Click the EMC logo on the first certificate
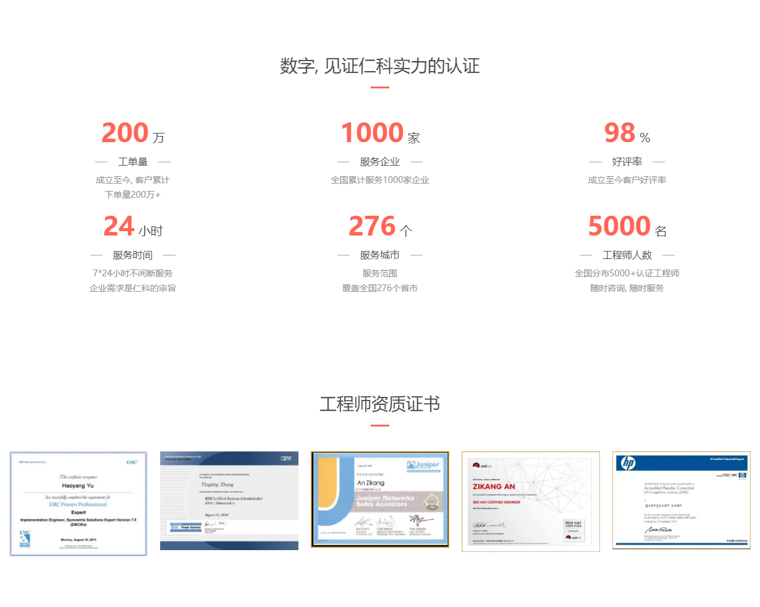The image size is (760, 607). 132,462
